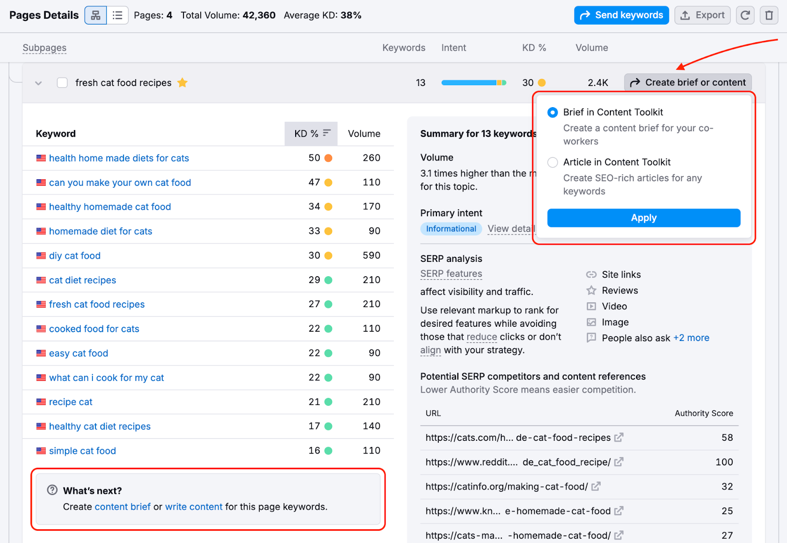Open external link icon for cats.com URL

619,437
